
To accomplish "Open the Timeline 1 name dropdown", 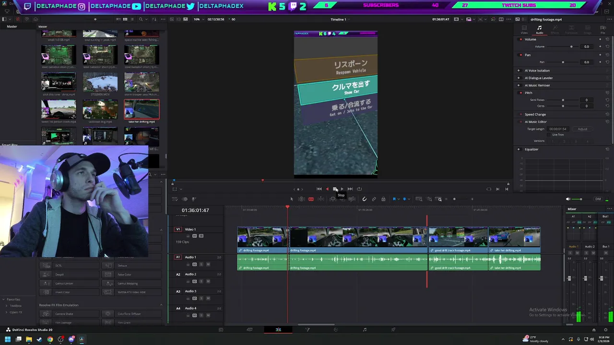I will tap(339, 19).
